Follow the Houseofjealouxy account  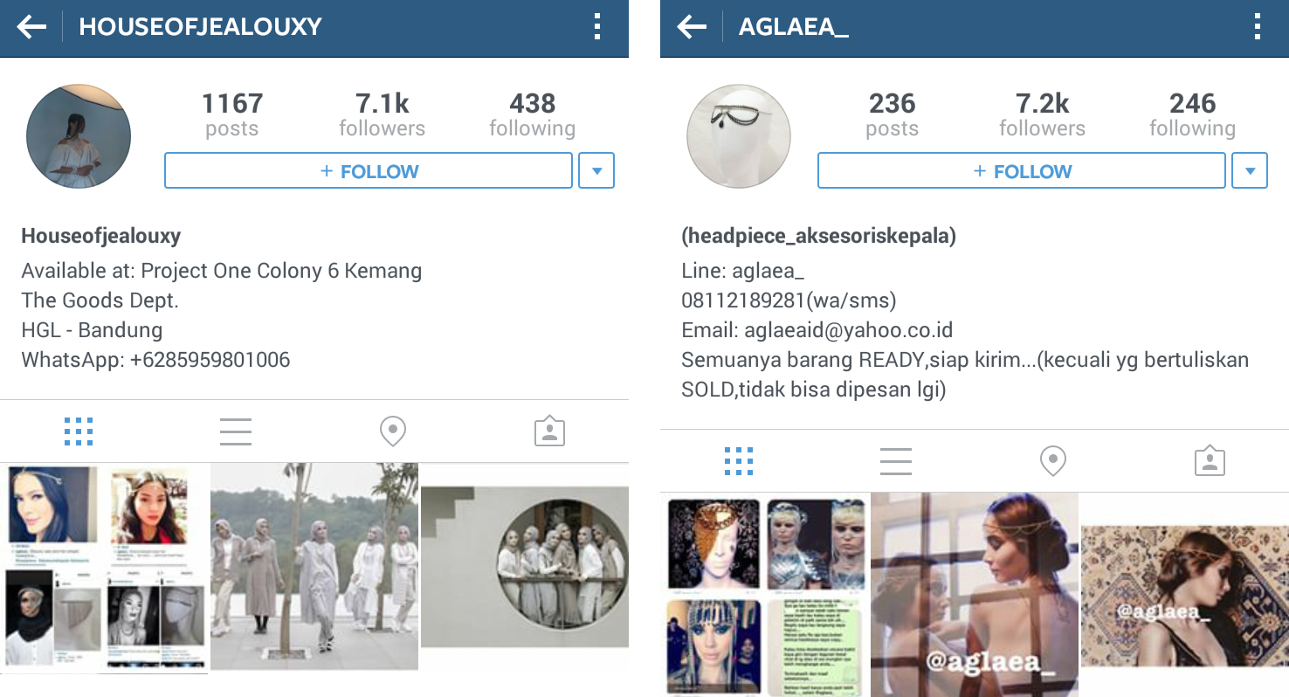[x=369, y=171]
